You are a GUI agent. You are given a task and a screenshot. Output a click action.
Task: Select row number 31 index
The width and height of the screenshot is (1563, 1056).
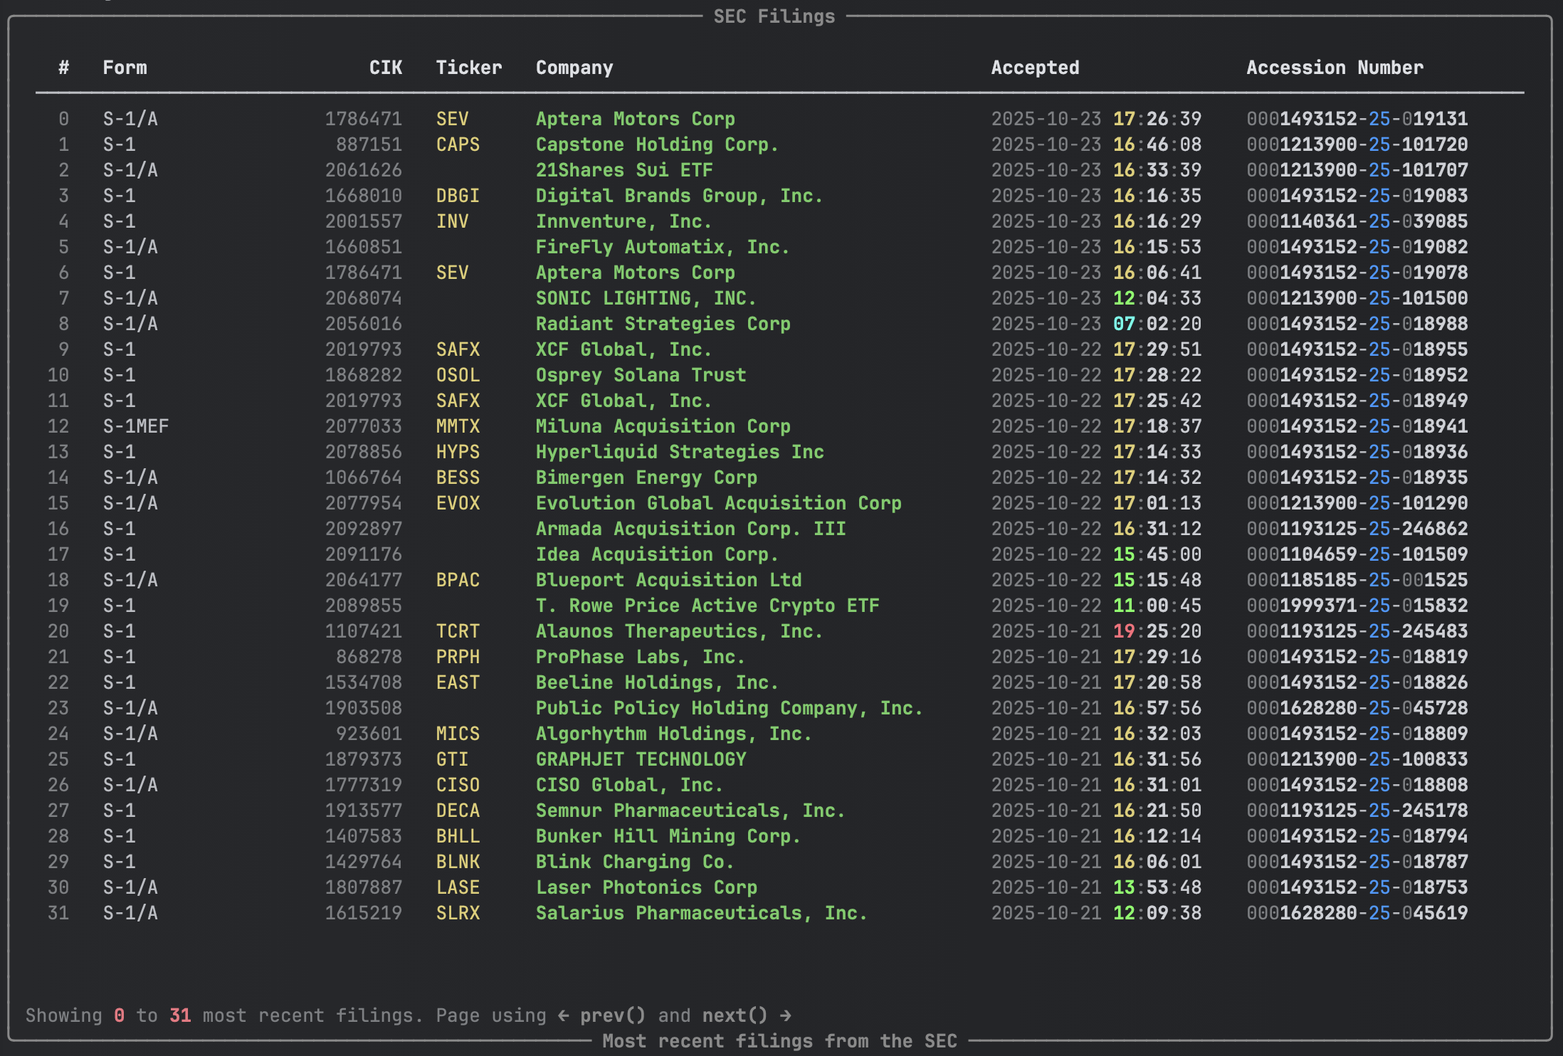point(58,913)
